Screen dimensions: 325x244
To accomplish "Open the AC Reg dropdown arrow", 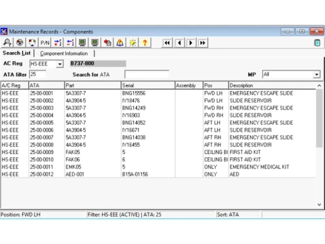I will coord(60,64).
